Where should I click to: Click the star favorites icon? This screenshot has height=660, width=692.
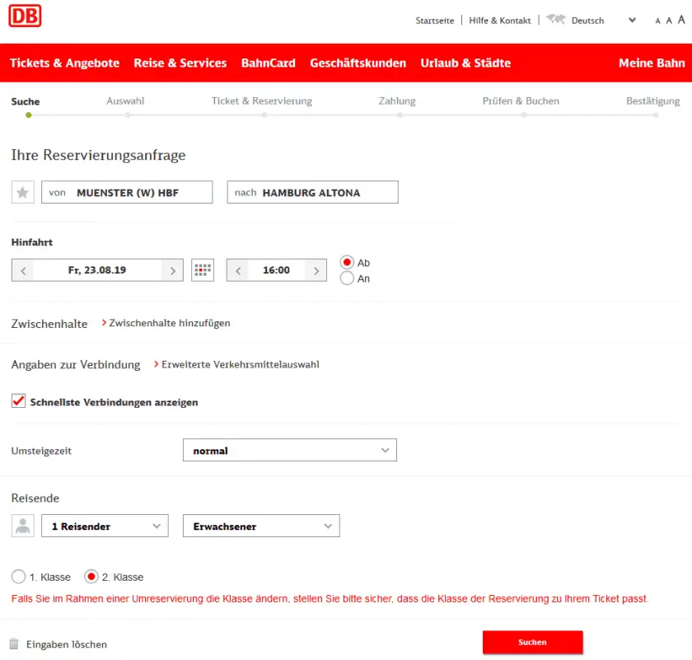click(22, 192)
